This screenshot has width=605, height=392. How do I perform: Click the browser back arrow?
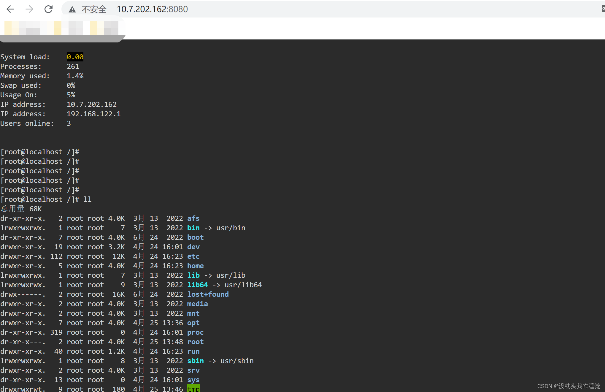coord(10,9)
